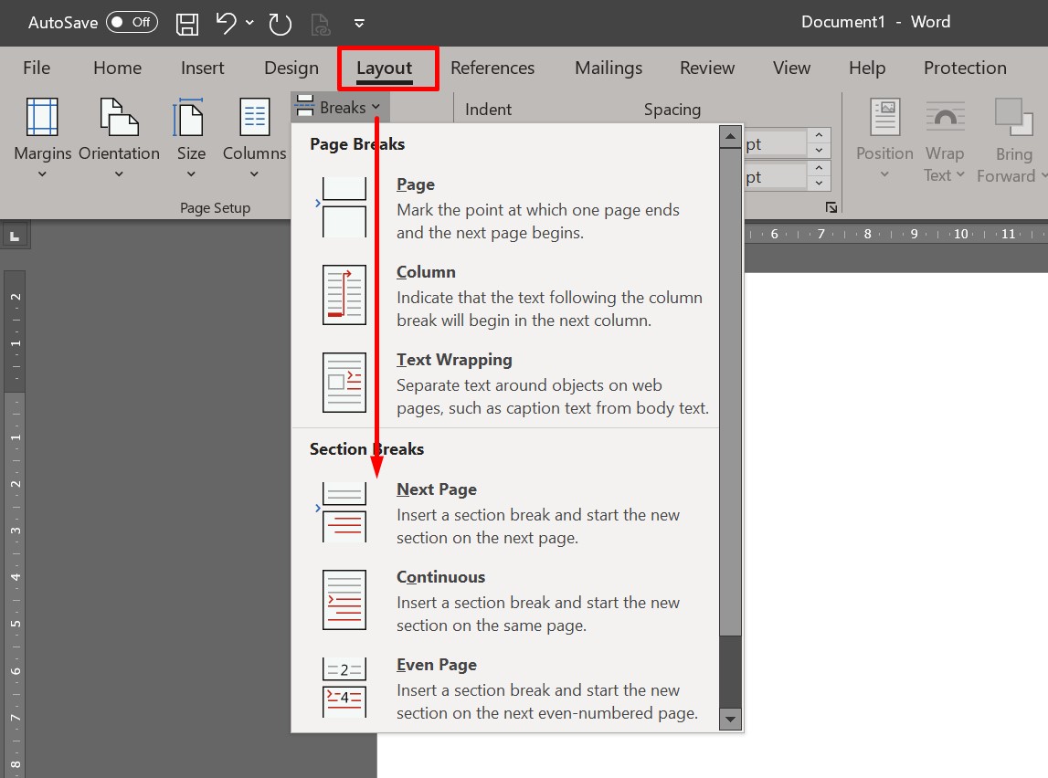
Task: Go to the References tab
Action: coord(492,68)
